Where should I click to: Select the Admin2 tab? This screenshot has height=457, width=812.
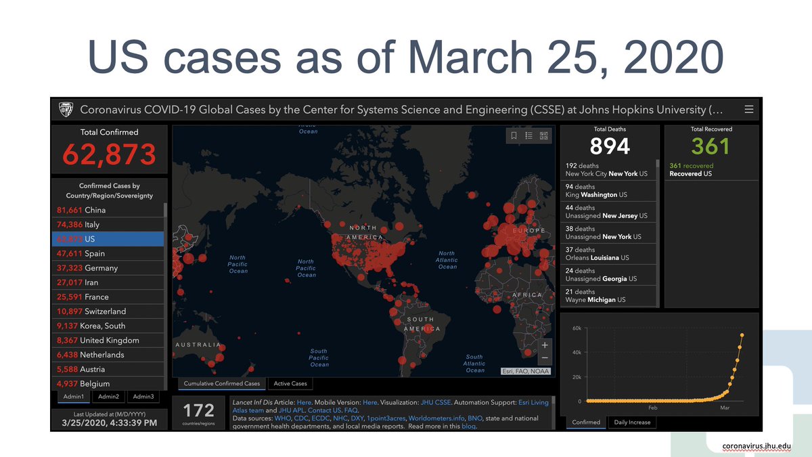(x=108, y=397)
